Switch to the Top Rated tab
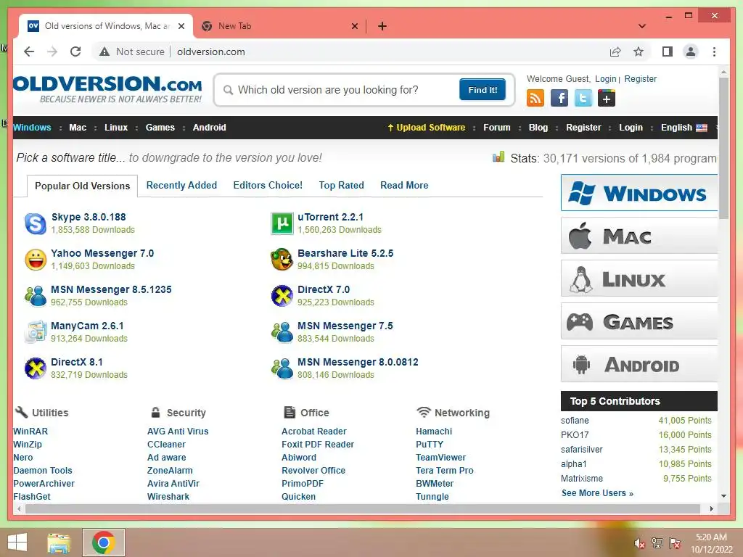The image size is (743, 557). [341, 185]
